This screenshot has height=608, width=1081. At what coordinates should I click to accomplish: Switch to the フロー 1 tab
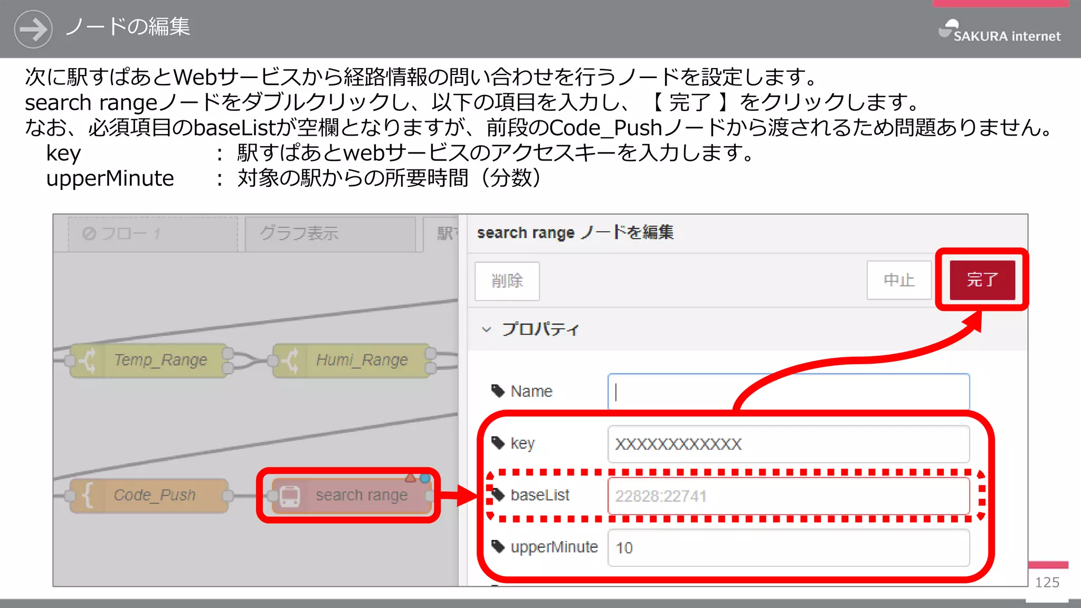click(x=153, y=234)
